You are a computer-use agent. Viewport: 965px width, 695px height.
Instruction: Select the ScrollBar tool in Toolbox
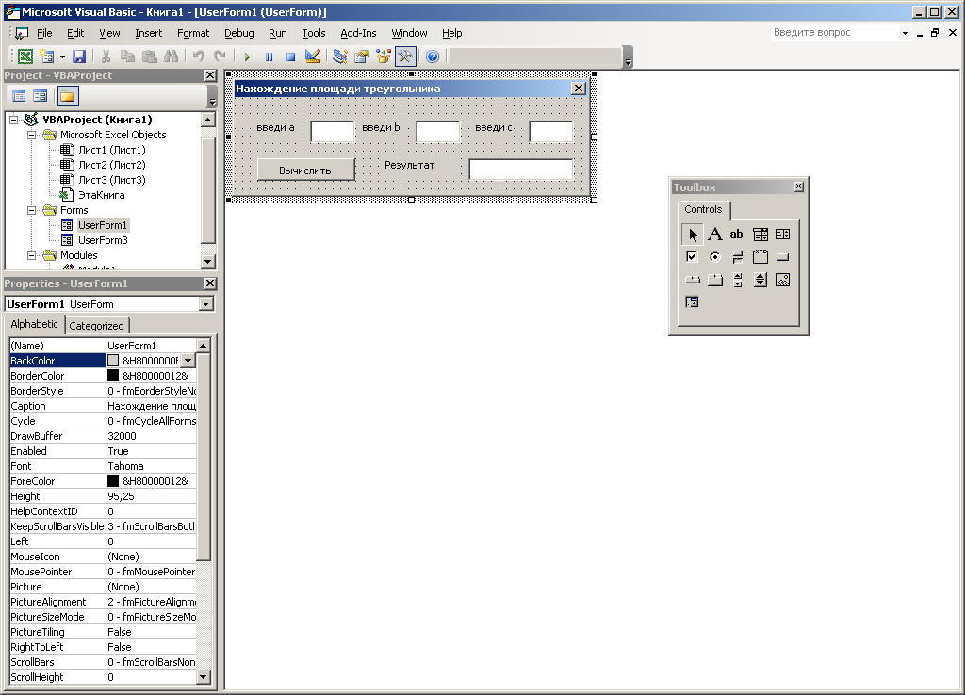point(737,280)
